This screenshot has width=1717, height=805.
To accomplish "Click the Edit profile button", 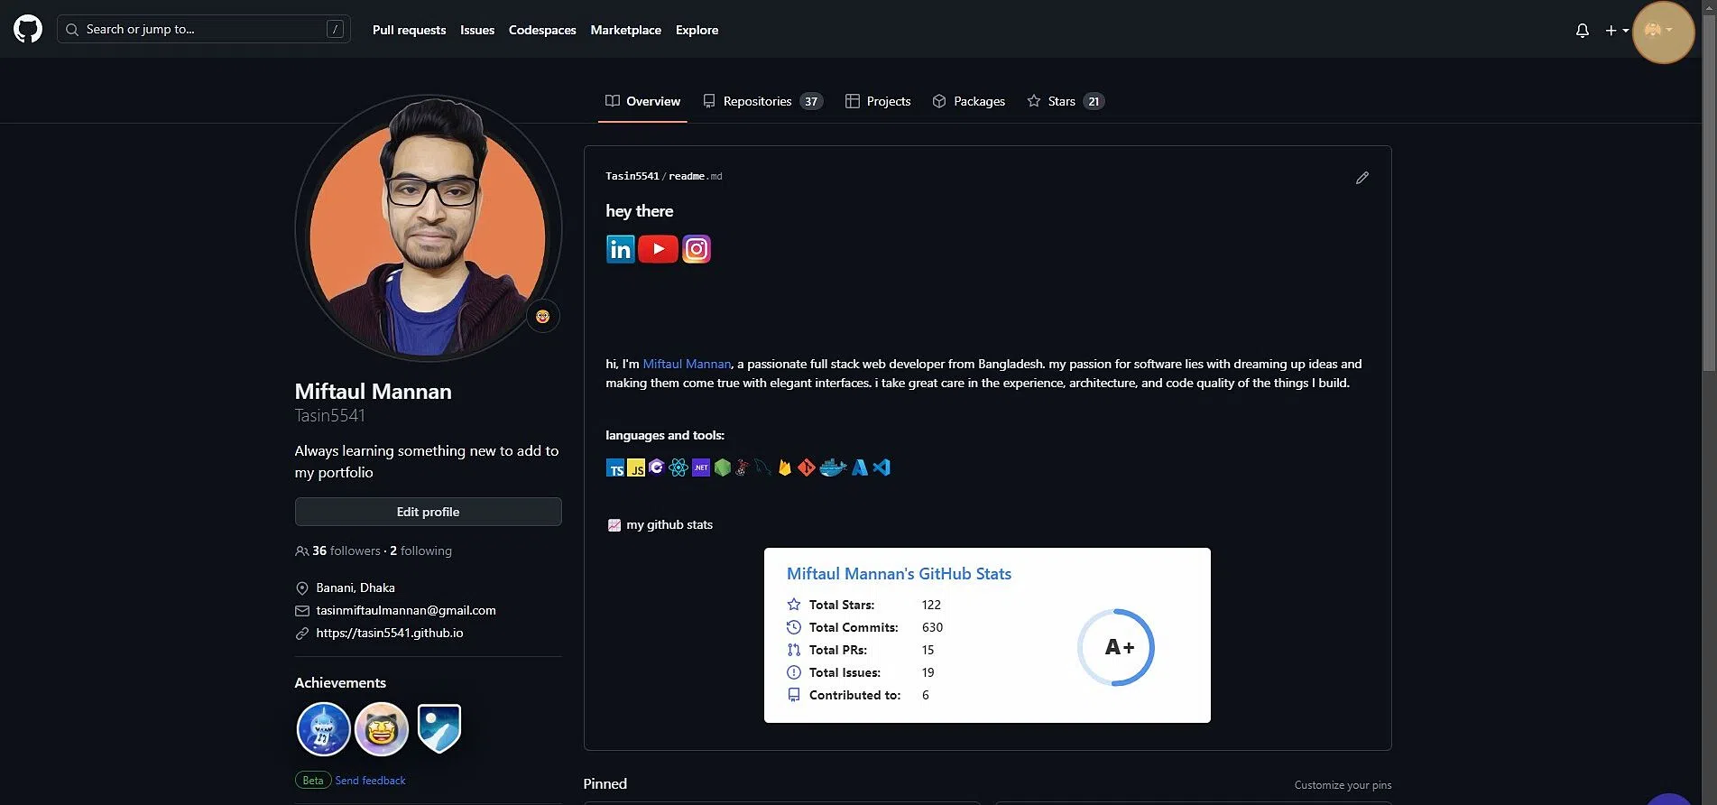I will (x=428, y=512).
